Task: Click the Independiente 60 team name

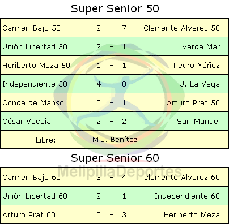Action: [x=188, y=196]
